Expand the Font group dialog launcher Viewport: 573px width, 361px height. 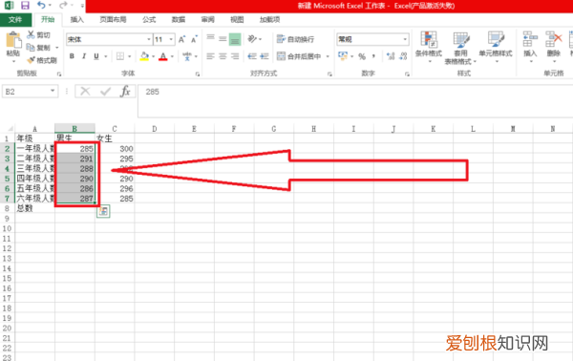tap(198, 74)
